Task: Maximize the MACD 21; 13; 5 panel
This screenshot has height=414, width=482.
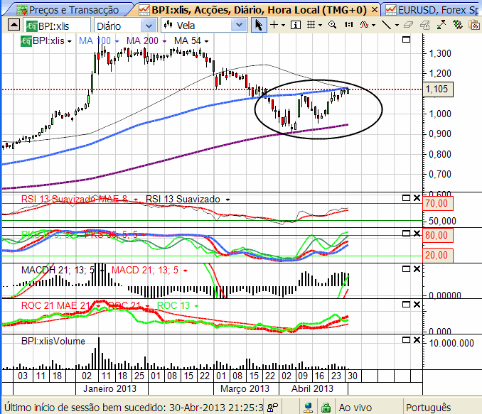Action: [x=407, y=269]
